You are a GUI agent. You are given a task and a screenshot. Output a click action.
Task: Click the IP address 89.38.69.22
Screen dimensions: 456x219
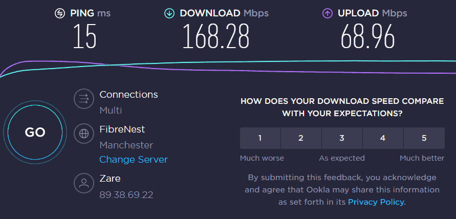[126, 194]
